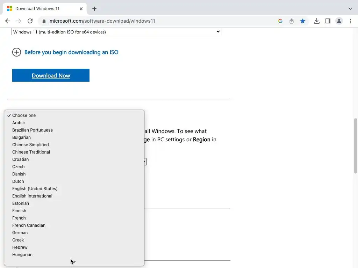Viewport: 358px width, 268px height.
Task: Choose Croatian from the list
Action: coord(74,159)
